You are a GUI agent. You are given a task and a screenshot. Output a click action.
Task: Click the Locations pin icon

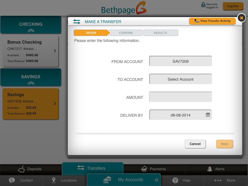54,180
